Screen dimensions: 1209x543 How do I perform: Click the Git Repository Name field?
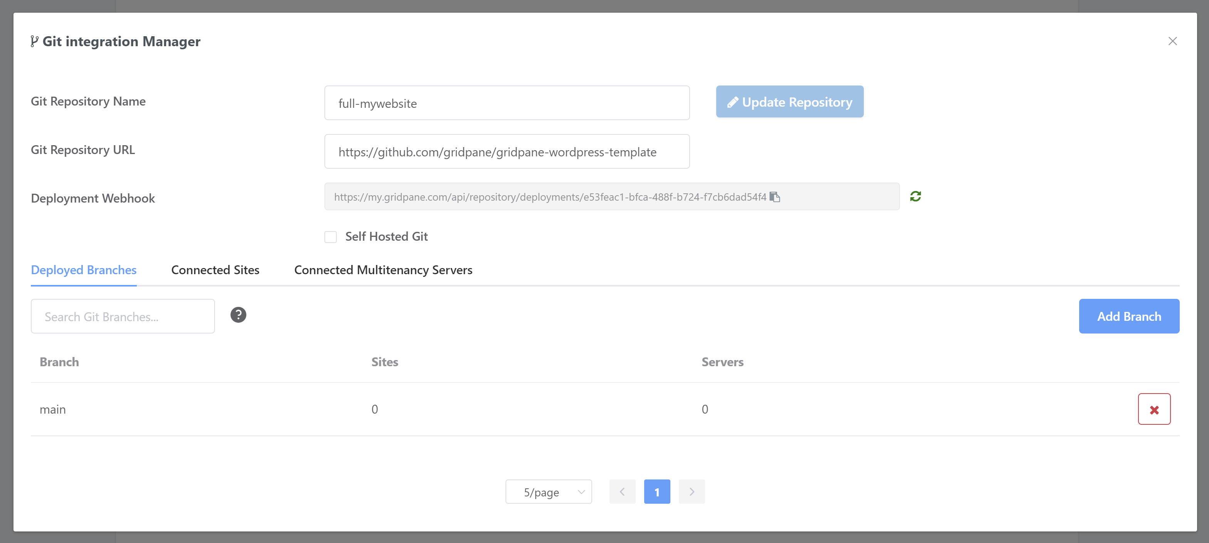point(506,103)
